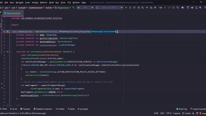Click the MapsActivity breadcrumb
Screen dimensions: 206x116
[61, 8]
